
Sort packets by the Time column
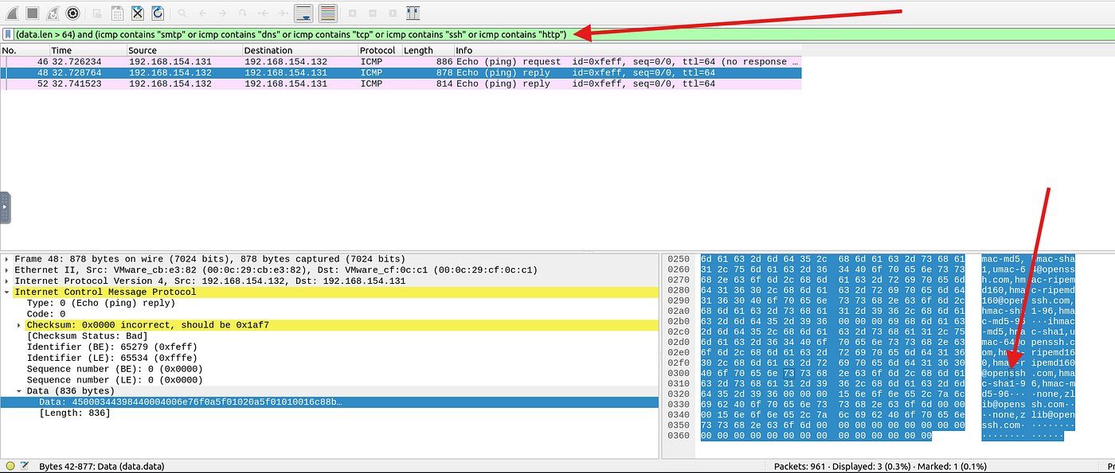[88, 50]
